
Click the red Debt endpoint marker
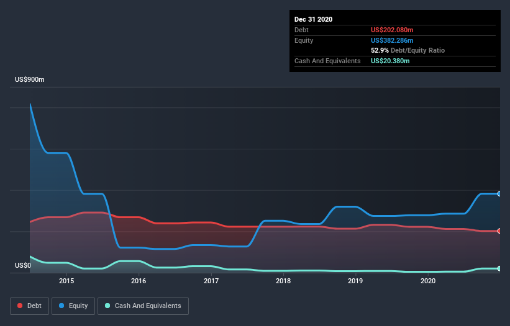click(x=499, y=231)
